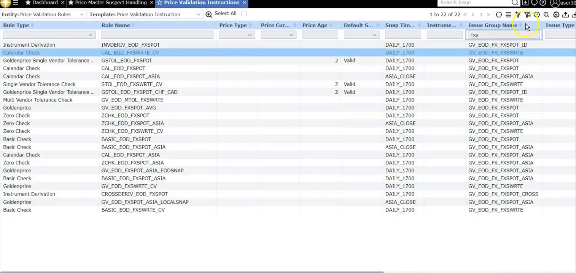Image resolution: width=576 pixels, height=273 pixels.
Task: Click the saved filter icon
Action: pyautogui.click(x=527, y=15)
